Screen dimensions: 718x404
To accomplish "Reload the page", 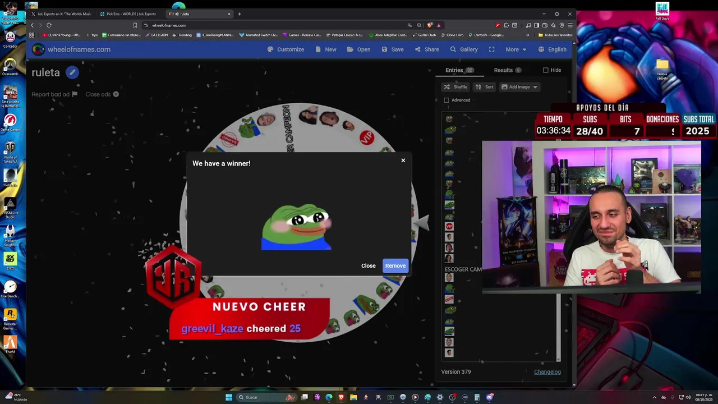I will pos(49,25).
